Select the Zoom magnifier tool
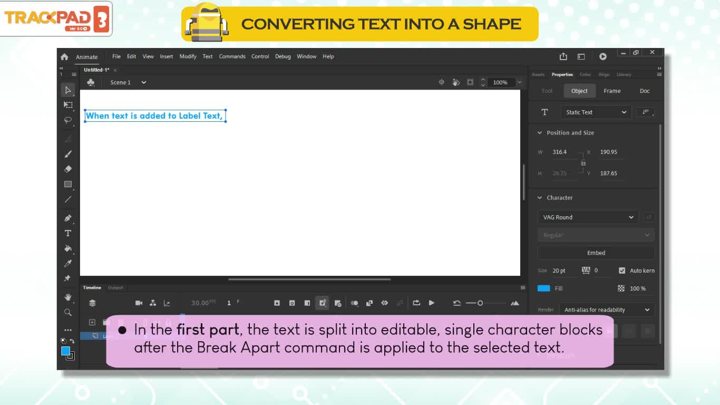720x405 pixels. 68,312
